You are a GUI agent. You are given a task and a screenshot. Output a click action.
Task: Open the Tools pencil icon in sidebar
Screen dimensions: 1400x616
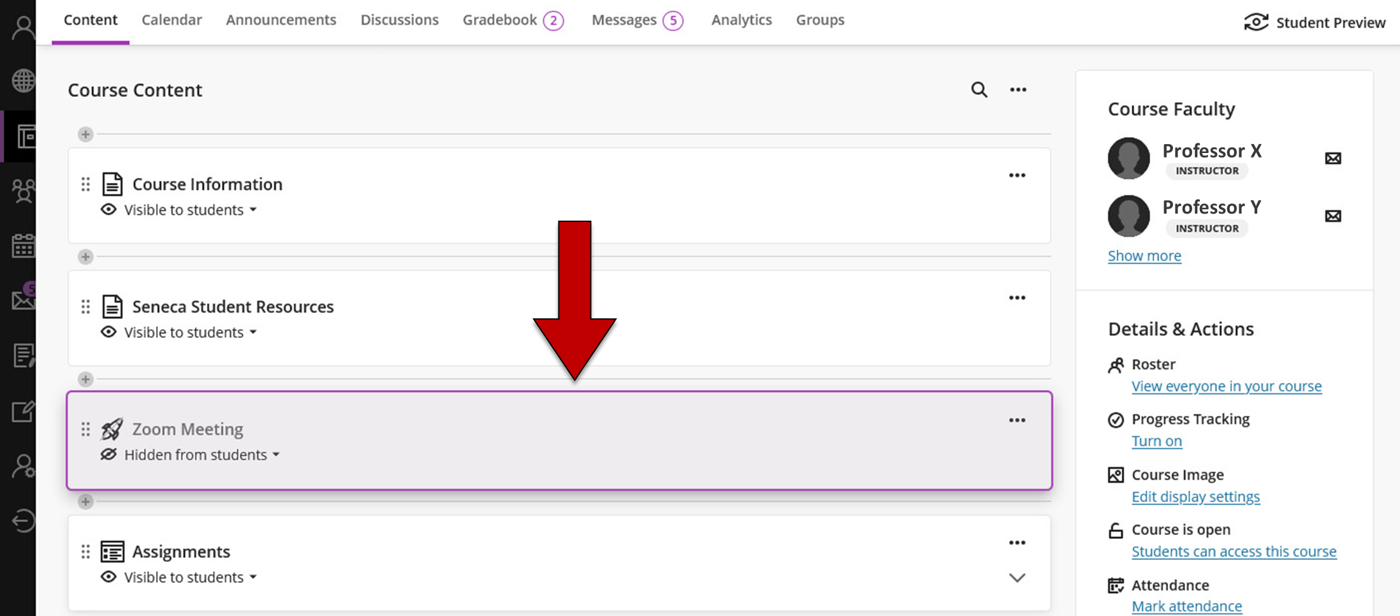tap(23, 411)
